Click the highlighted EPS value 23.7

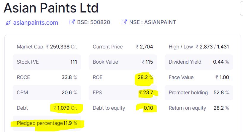tap(147, 92)
